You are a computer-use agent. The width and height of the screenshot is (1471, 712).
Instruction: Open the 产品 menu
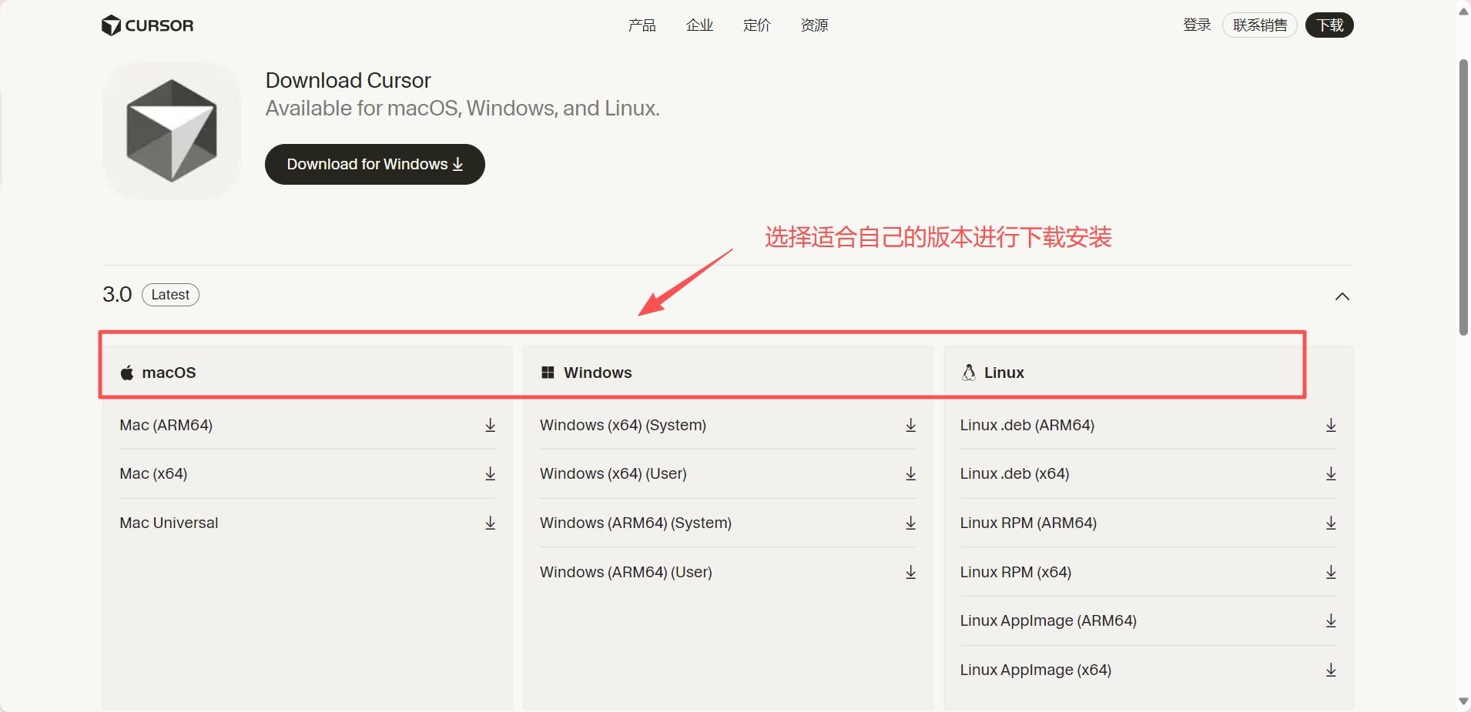(x=642, y=25)
